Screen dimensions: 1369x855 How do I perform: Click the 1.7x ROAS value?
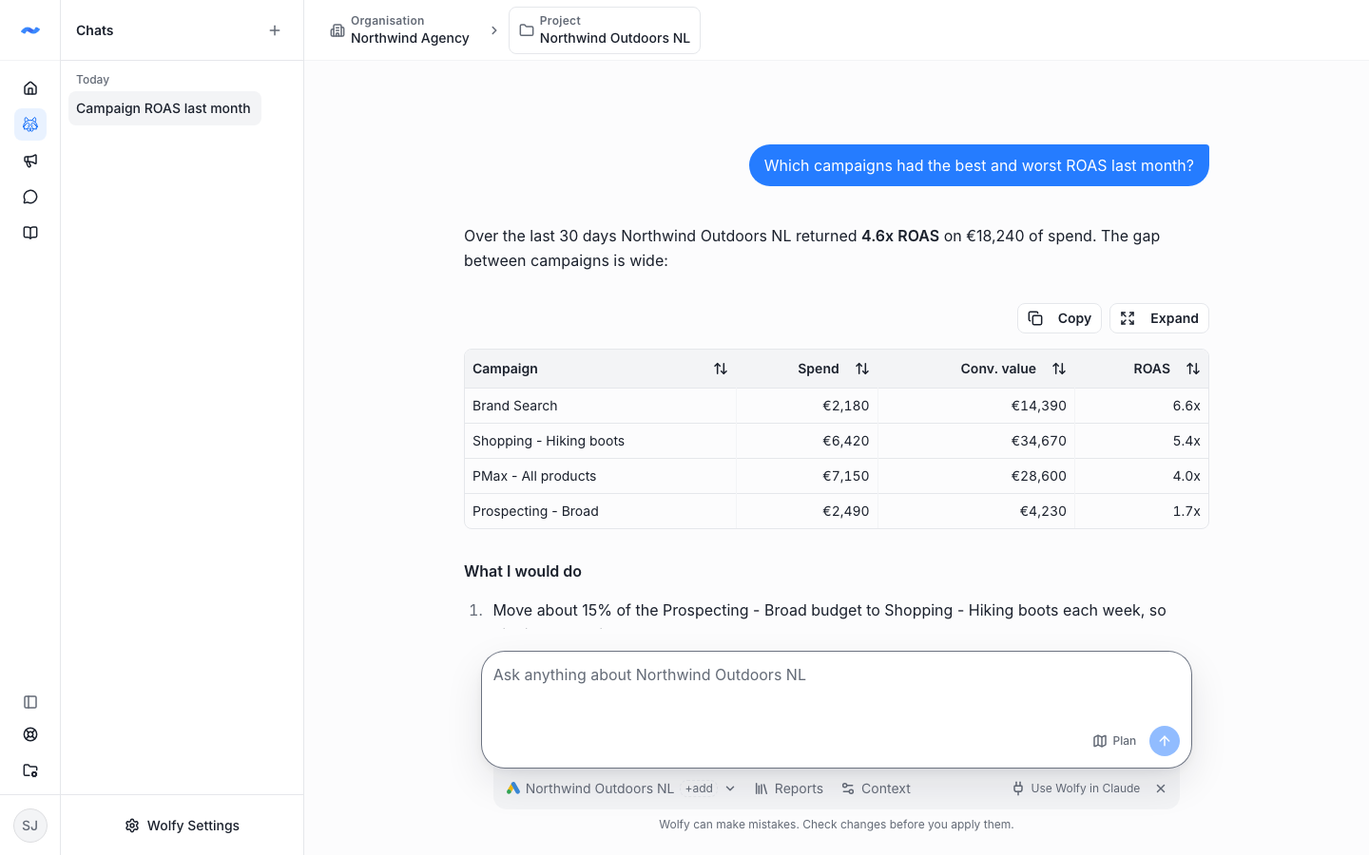tap(1186, 511)
